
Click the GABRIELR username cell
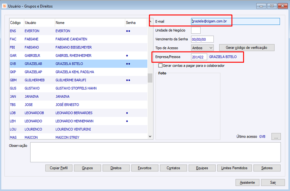(x=32, y=55)
